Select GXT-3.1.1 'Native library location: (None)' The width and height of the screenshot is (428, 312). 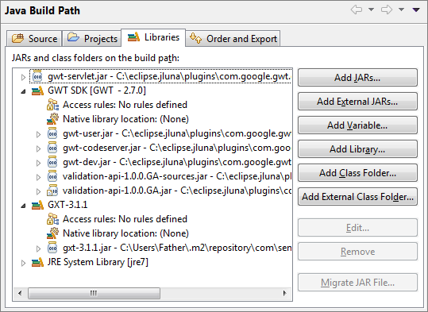pos(125,233)
